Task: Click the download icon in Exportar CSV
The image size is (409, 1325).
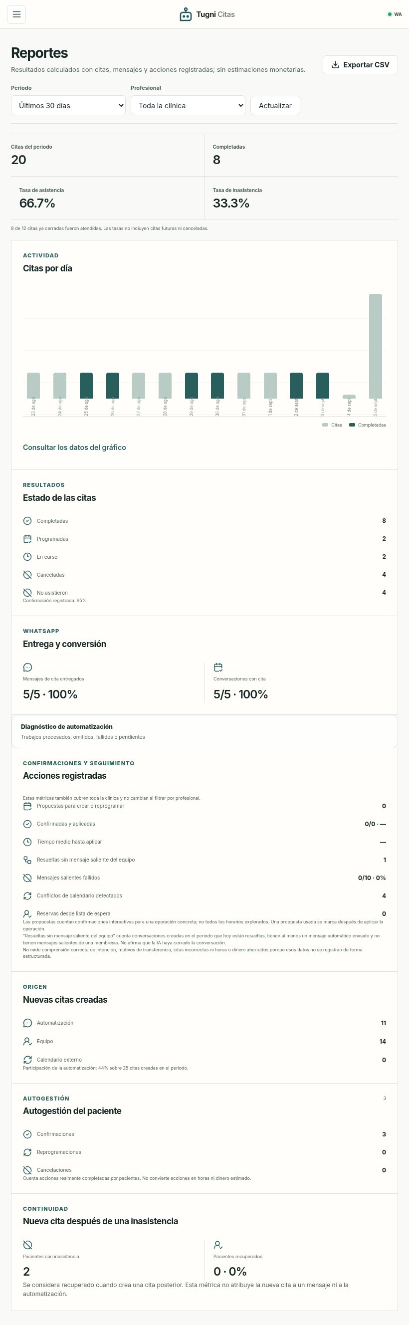Action: coord(336,65)
